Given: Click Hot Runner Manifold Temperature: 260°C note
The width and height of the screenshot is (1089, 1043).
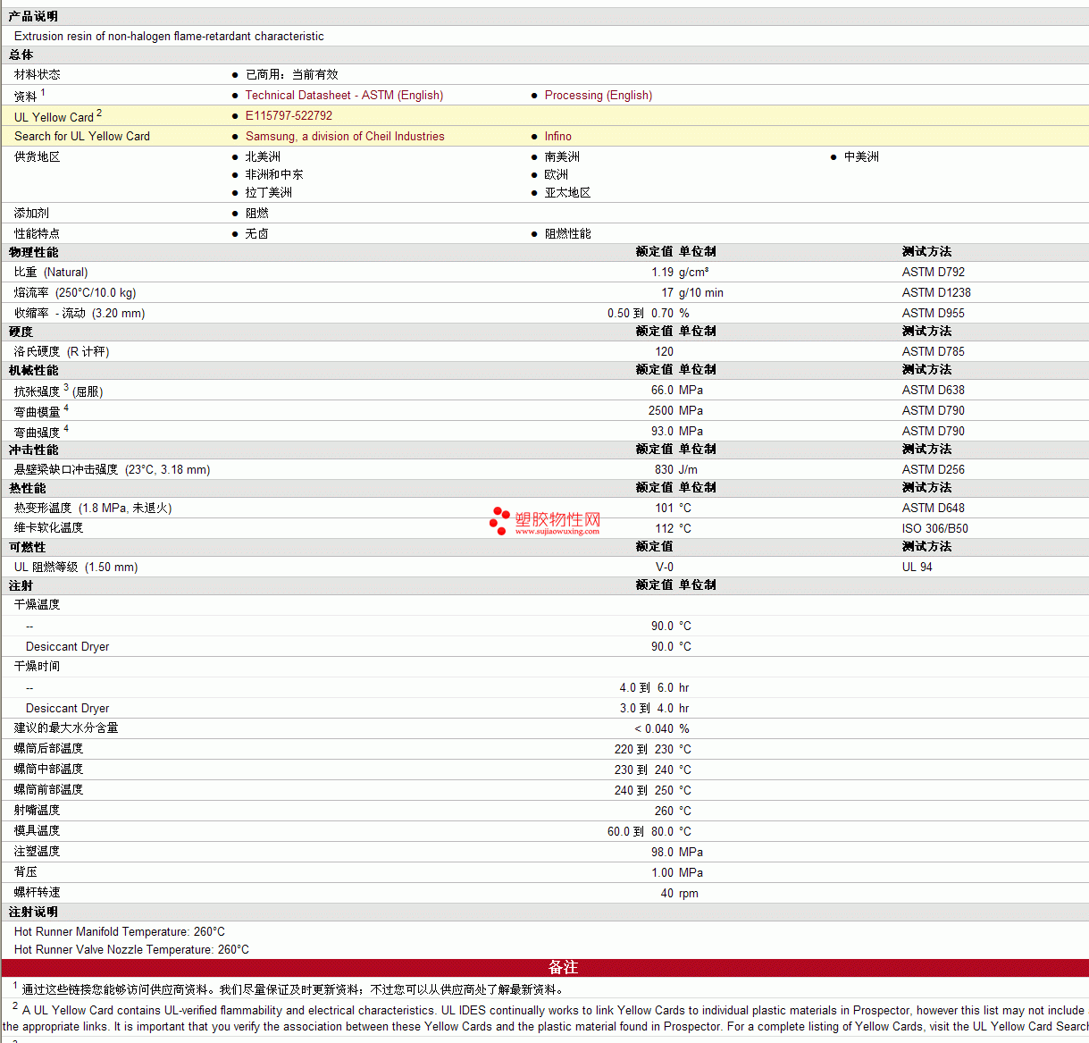Looking at the screenshot, I should 120,932.
